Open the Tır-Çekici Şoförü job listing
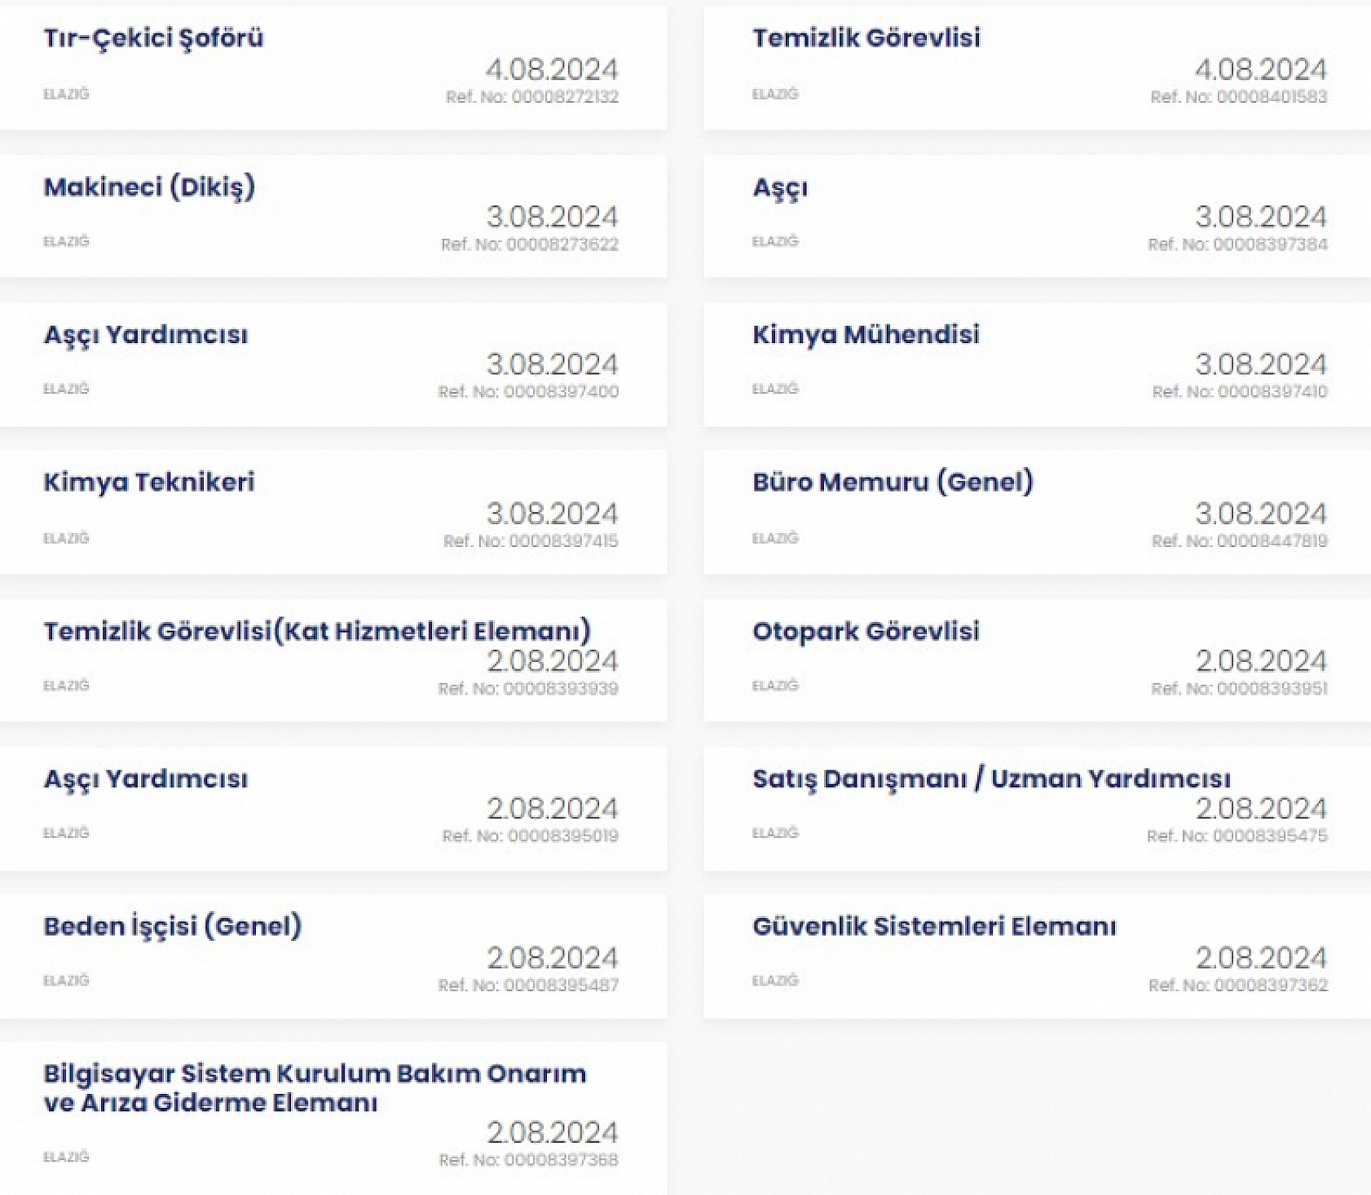 [x=153, y=38]
